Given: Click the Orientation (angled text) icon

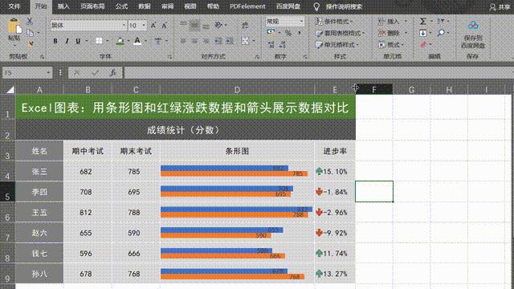Looking at the screenshot, I should tap(218, 25).
